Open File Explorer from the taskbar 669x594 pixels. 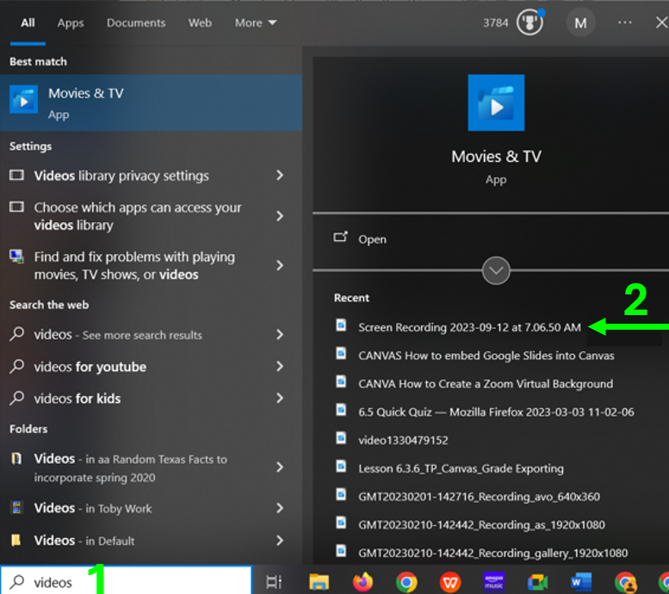pos(319,582)
